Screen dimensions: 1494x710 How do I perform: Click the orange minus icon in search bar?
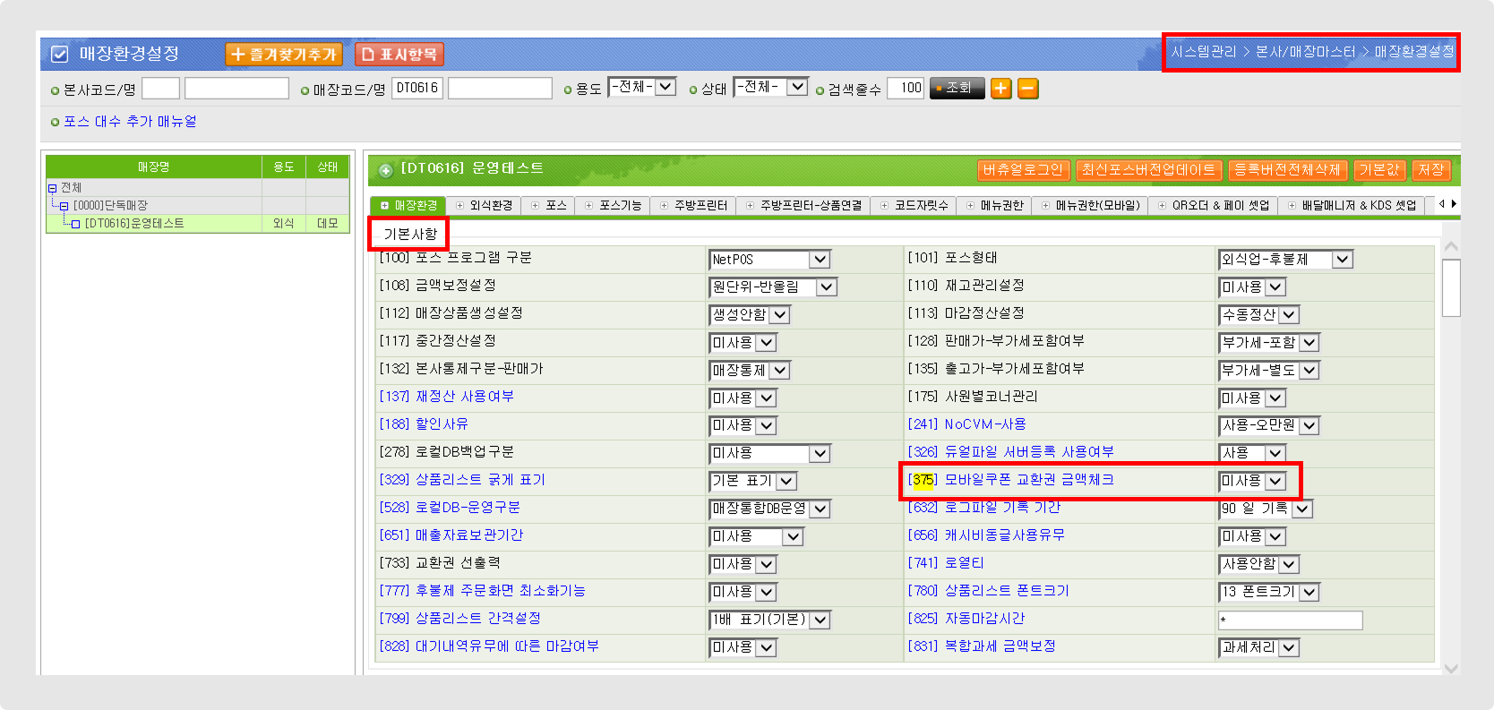point(1028,88)
